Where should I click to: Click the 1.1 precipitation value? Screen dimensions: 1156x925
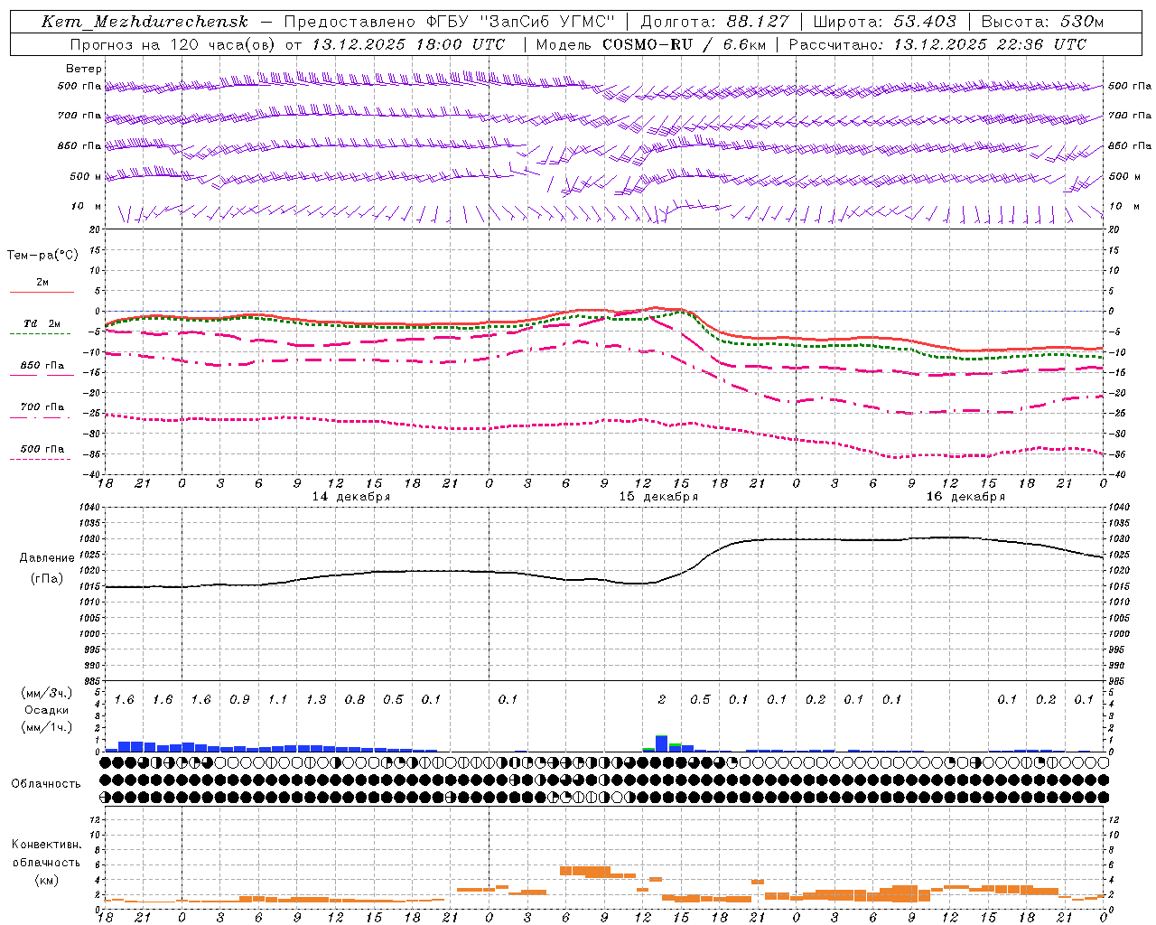coord(277,700)
